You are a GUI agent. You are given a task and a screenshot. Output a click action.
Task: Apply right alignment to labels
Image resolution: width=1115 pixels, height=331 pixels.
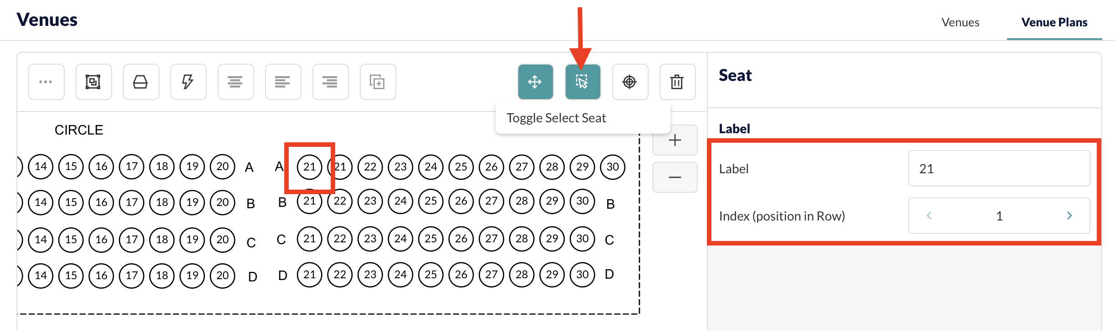(x=330, y=82)
